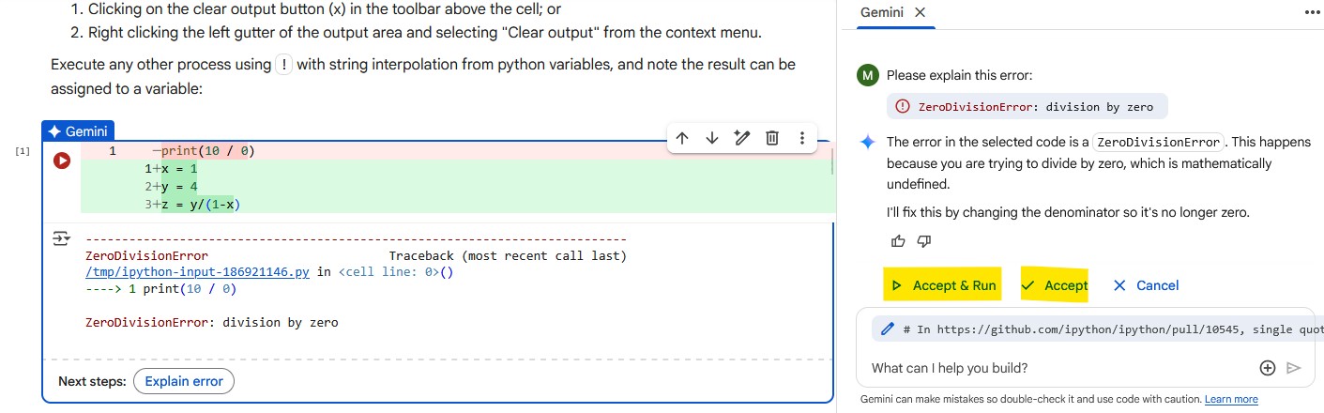Screen dimensions: 1324x413
Task: Delete the cell with the trash icon
Action: [x=772, y=138]
